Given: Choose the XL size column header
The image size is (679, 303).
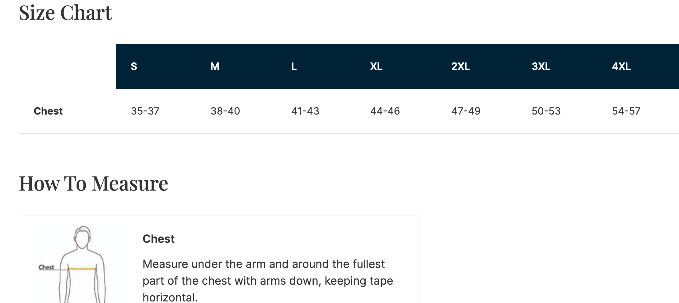Looking at the screenshot, I should [x=376, y=66].
